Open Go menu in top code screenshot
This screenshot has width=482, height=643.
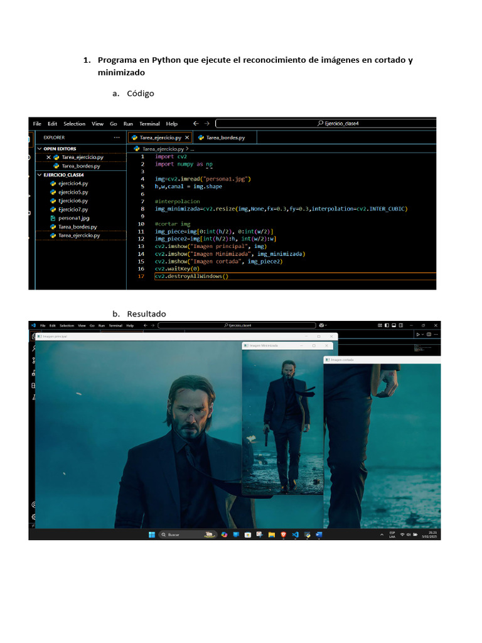[114, 124]
